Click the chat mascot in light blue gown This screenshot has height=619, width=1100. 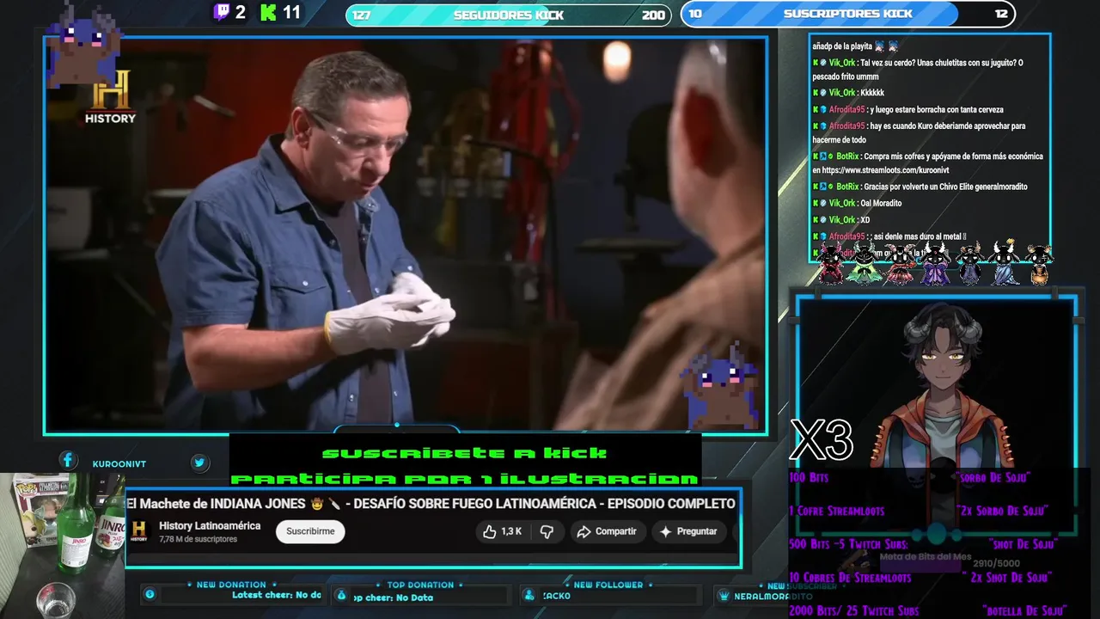1004,262
